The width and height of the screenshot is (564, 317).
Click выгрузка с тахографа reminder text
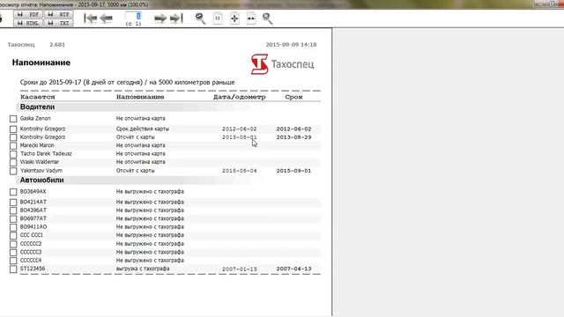point(143,269)
